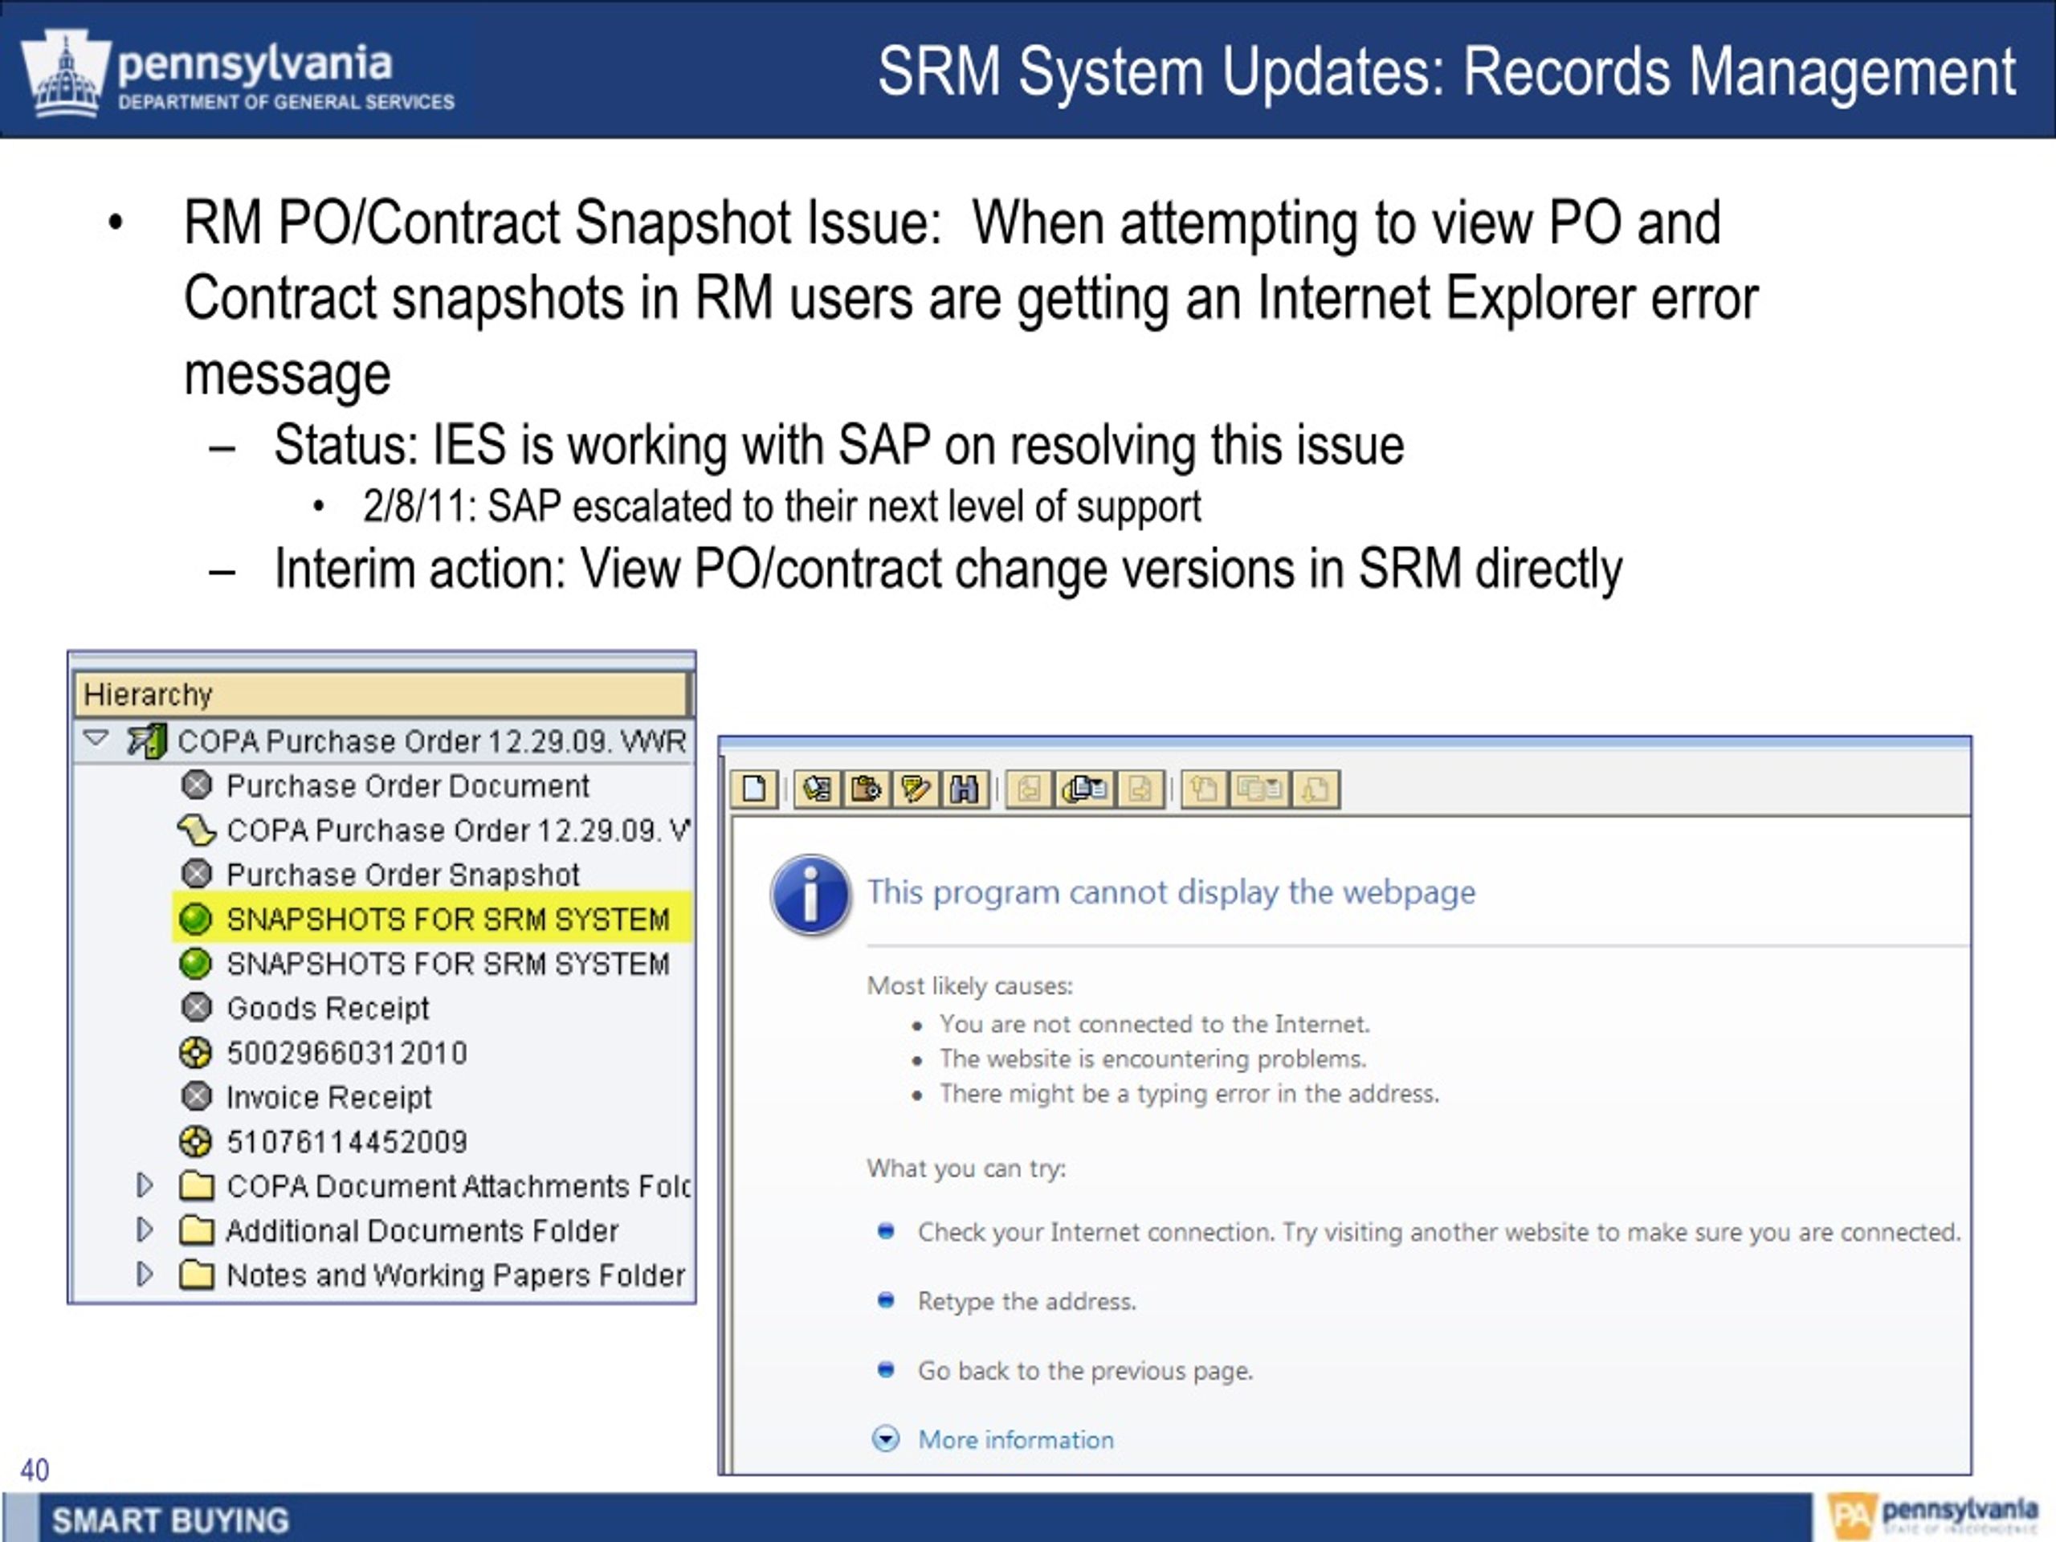Image resolution: width=2056 pixels, height=1542 pixels.
Task: Expand the Notes and Working Papers Folder
Action: 144,1275
